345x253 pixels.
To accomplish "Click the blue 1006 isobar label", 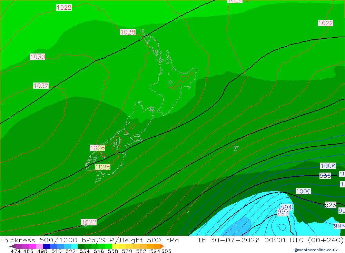I will pyautogui.click(x=328, y=166).
